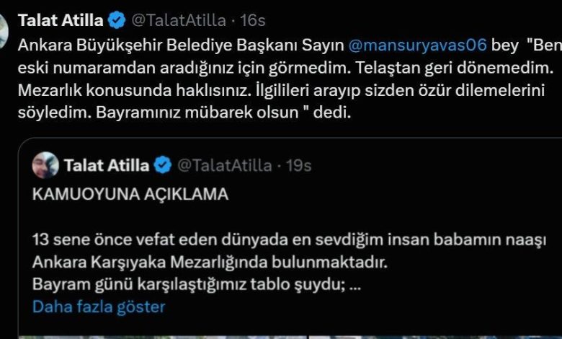562x339 pixels.
Task: Click the KAMUOYUNA AÇIKLAMA heading text
Action: (x=130, y=194)
